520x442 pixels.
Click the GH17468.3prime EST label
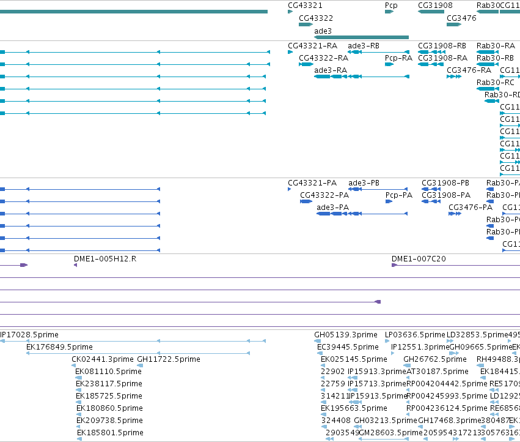pos(450,421)
